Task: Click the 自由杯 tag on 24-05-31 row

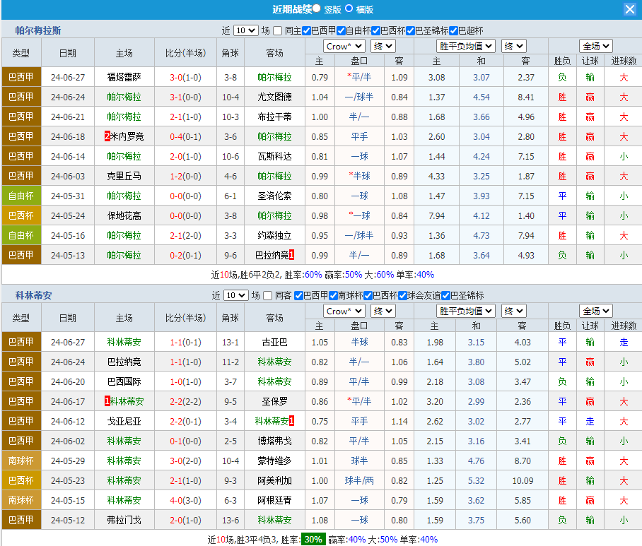Action: pyautogui.click(x=21, y=196)
